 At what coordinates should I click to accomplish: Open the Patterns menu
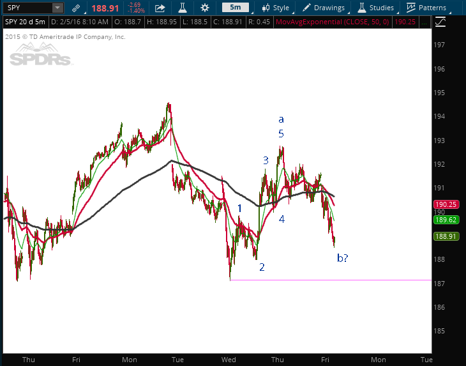click(426, 8)
